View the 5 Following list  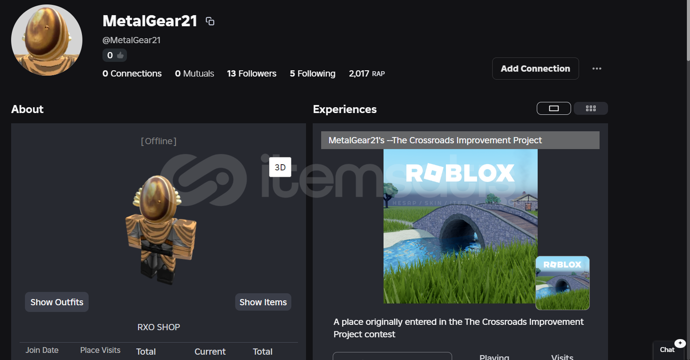(313, 73)
